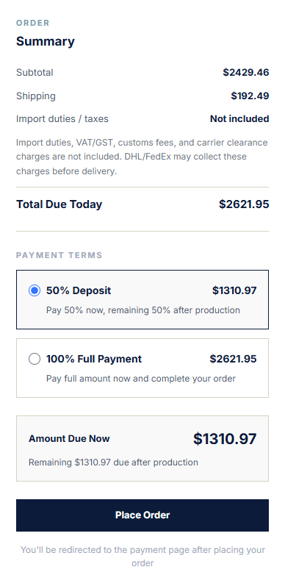Select the 50% Deposit radio button
This screenshot has width=285, height=586.
point(35,290)
